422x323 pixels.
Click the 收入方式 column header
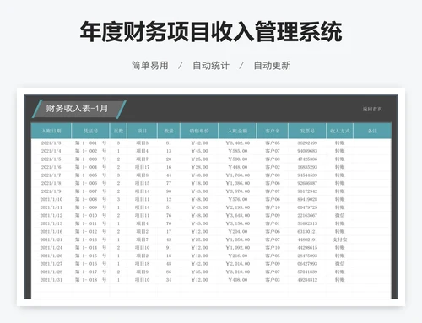pyautogui.click(x=340, y=131)
